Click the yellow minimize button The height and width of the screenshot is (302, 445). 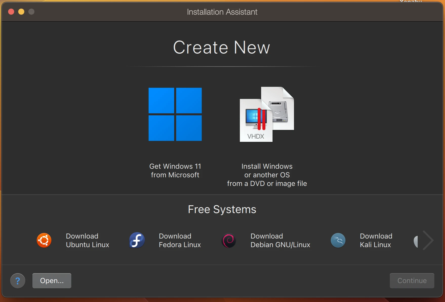[x=21, y=12]
